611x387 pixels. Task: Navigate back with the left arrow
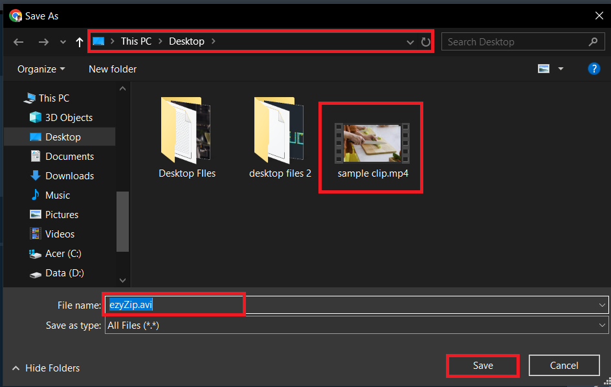(x=18, y=41)
